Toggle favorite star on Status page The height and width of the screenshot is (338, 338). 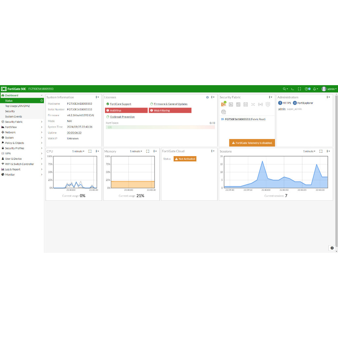pos(42,101)
